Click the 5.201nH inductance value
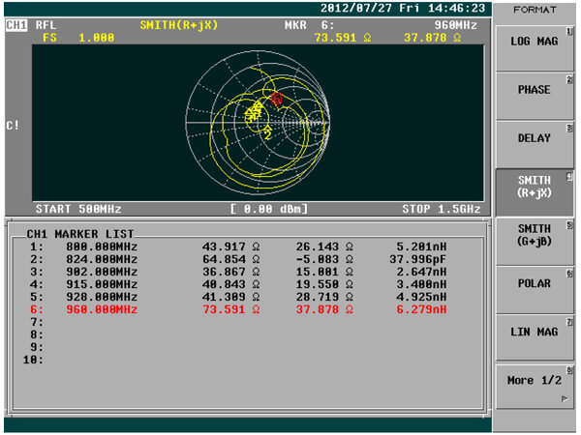The height and width of the screenshot is (435, 581). tap(421, 246)
